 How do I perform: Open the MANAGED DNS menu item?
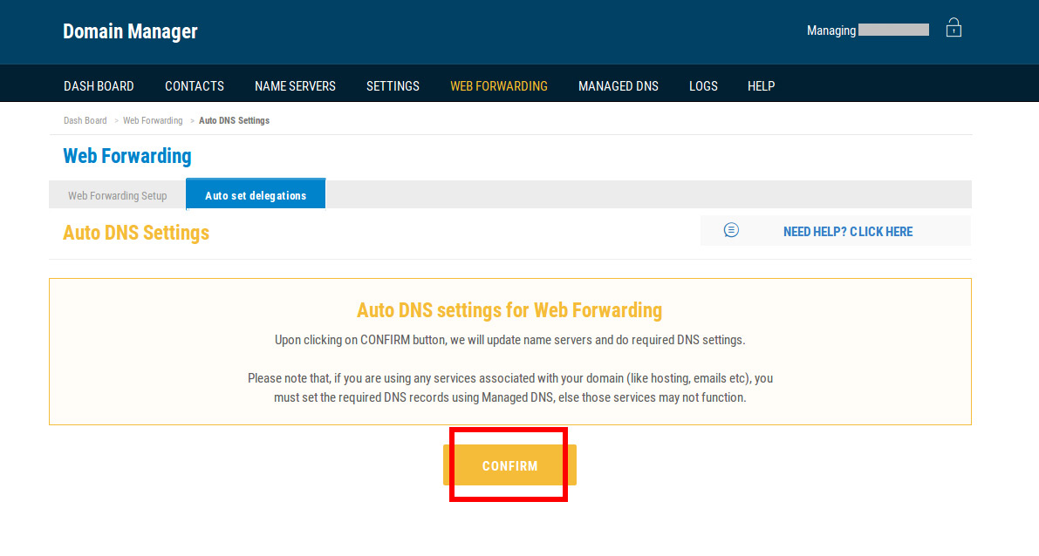(619, 86)
